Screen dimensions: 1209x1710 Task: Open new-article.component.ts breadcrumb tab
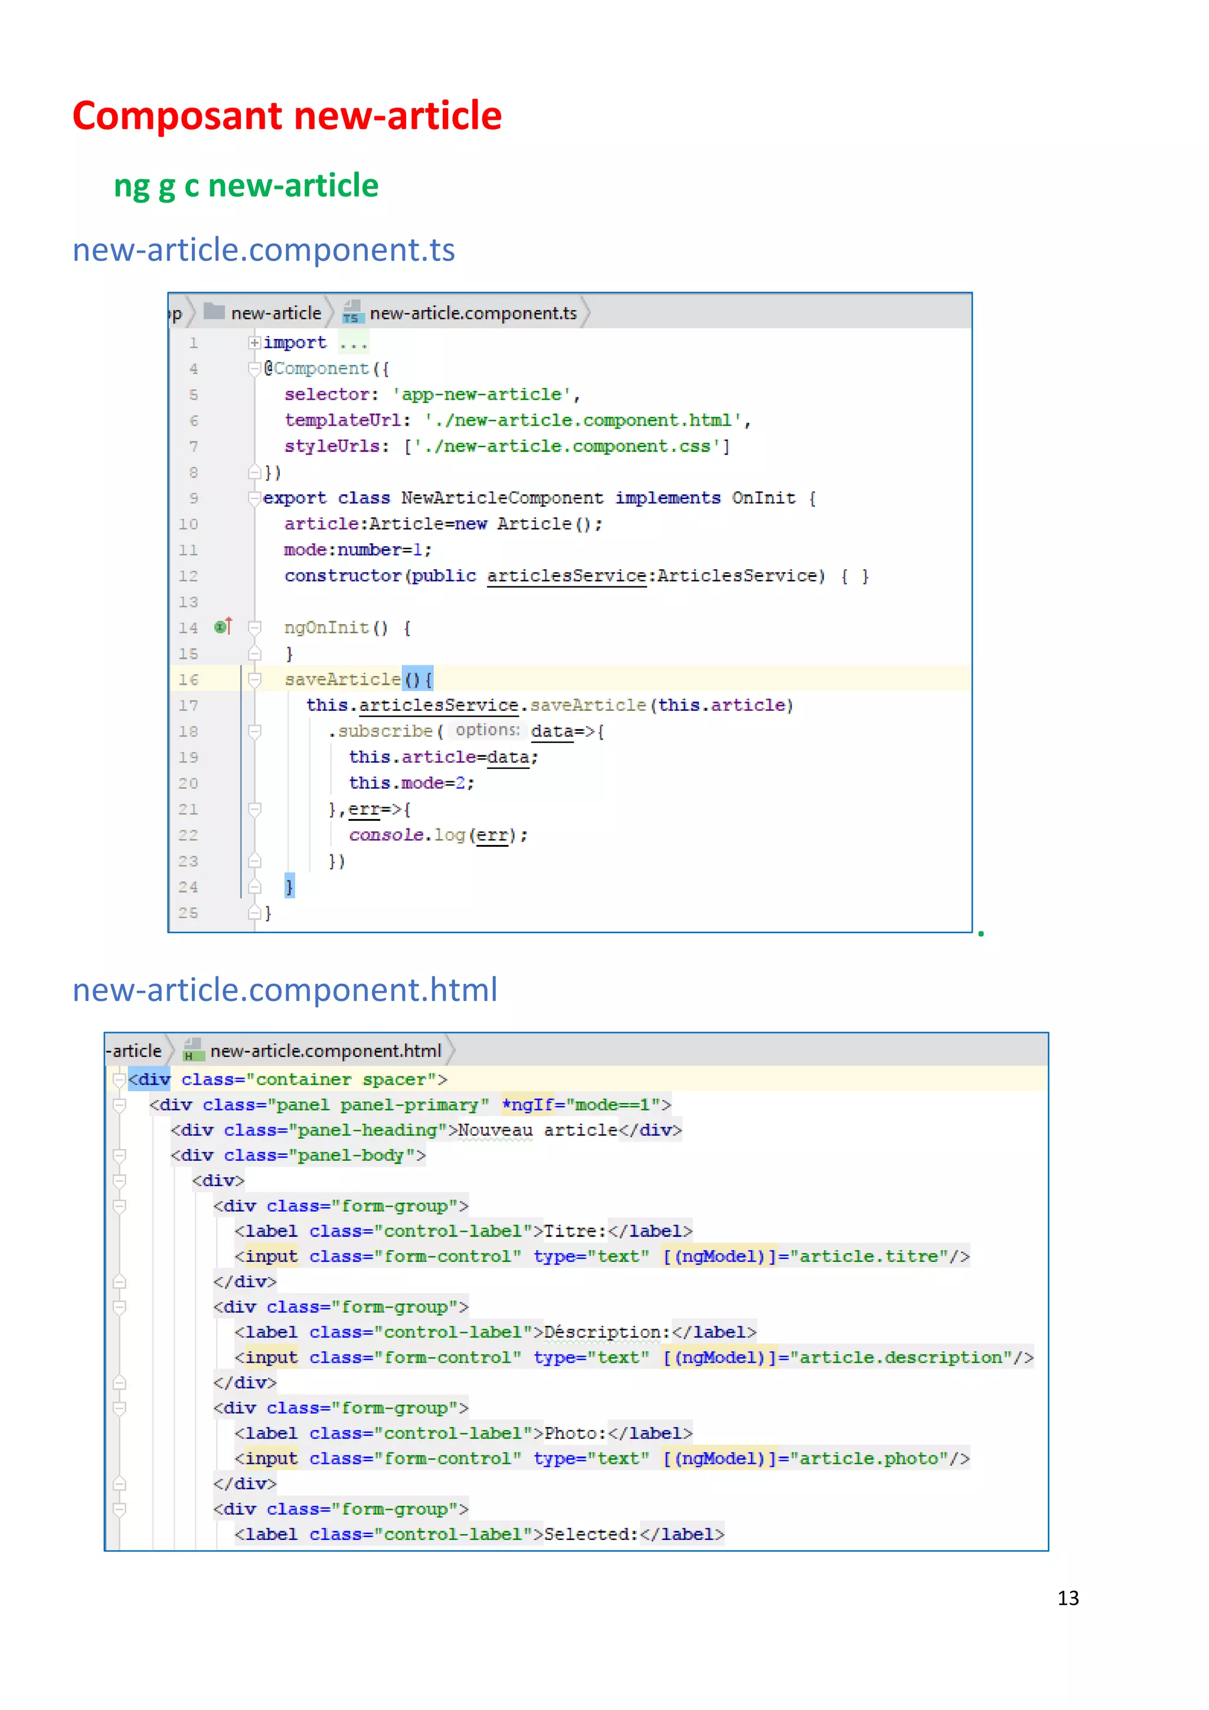(x=473, y=313)
